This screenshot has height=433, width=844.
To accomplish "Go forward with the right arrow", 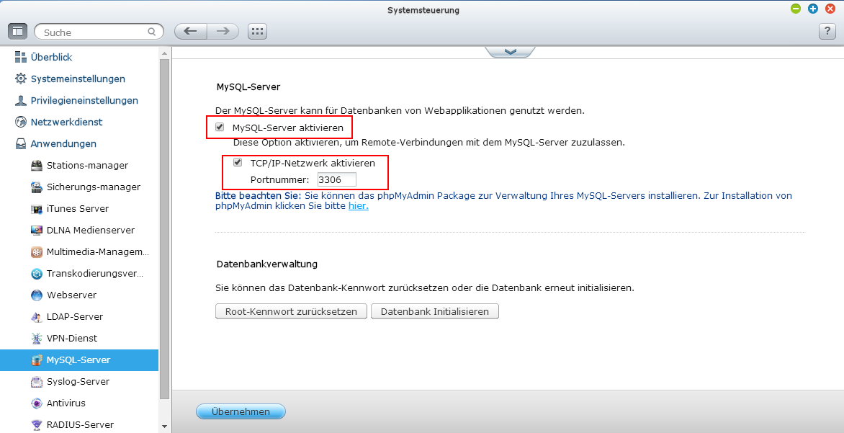I will 223,31.
